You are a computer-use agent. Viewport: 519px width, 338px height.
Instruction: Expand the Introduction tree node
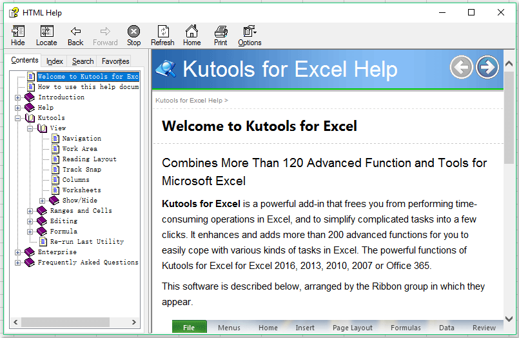click(18, 97)
